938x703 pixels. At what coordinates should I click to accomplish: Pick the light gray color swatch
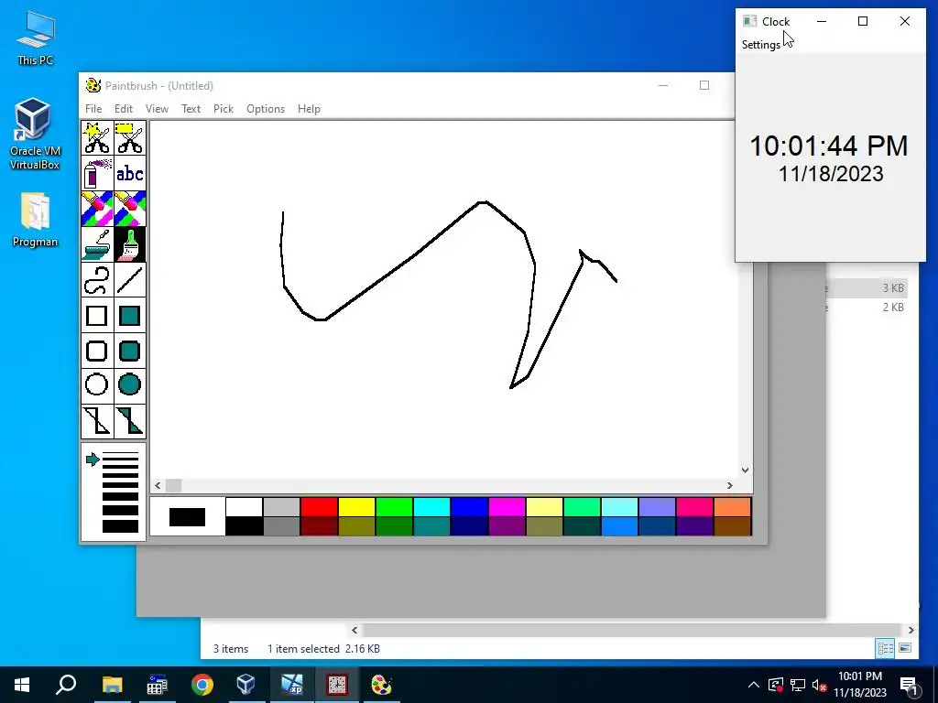pyautogui.click(x=281, y=507)
